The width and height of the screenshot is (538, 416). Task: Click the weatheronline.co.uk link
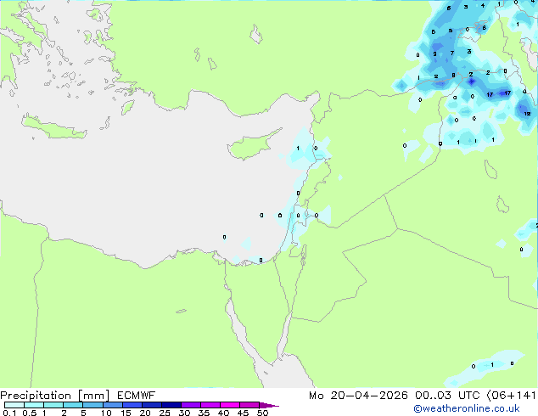pyautogui.click(x=466, y=408)
